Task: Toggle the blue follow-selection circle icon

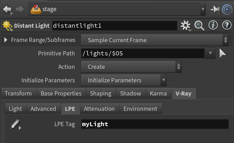Action: coord(227,9)
